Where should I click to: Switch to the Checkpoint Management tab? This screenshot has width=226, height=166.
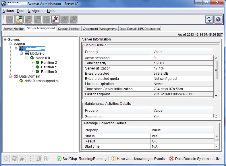pos(100,29)
